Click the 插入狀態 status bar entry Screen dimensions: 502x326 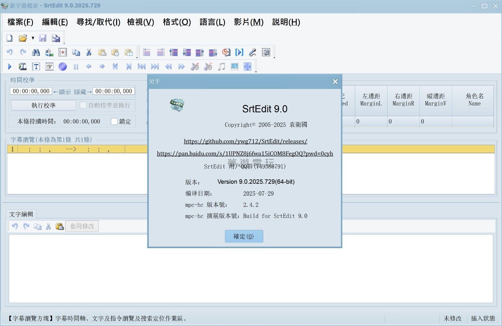[483, 318]
